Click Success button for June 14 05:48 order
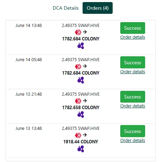 [x=133, y=63]
